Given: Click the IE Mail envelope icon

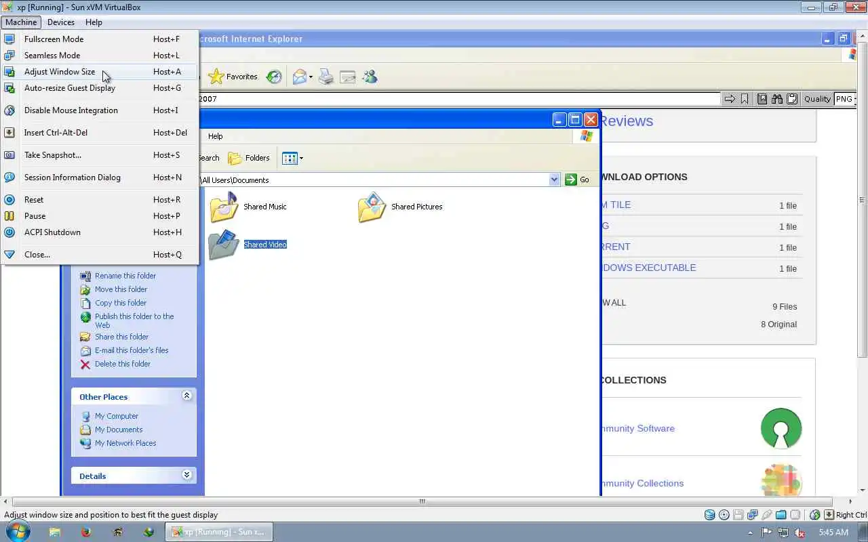Looking at the screenshot, I should coord(300,77).
